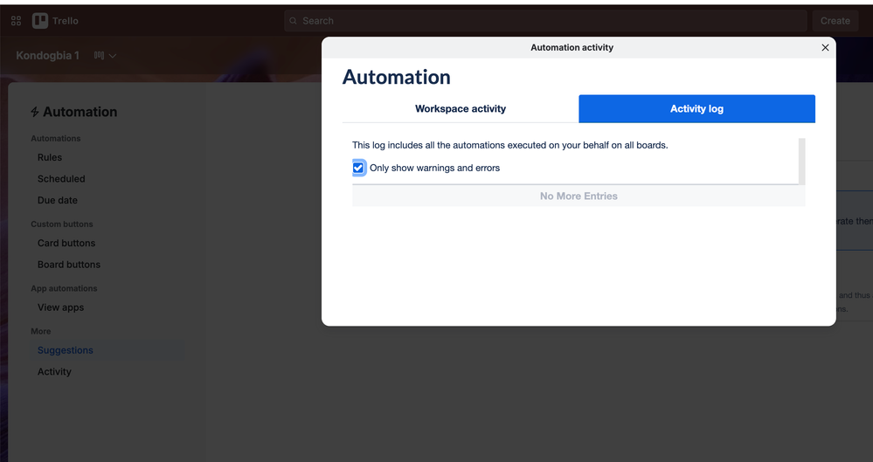
Task: Click the Create button
Action: pyautogui.click(x=835, y=21)
